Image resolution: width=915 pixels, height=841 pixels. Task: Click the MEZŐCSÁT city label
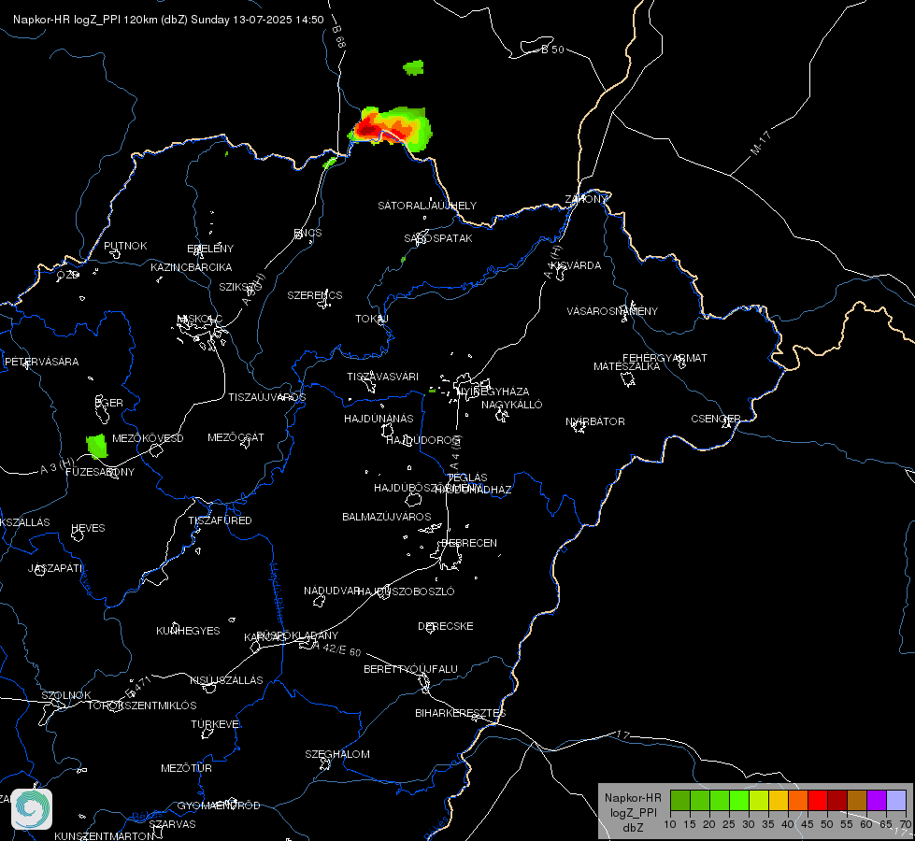coord(236,437)
